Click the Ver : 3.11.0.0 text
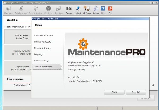Viewport: 159px width, 110px height. [x=74, y=77]
